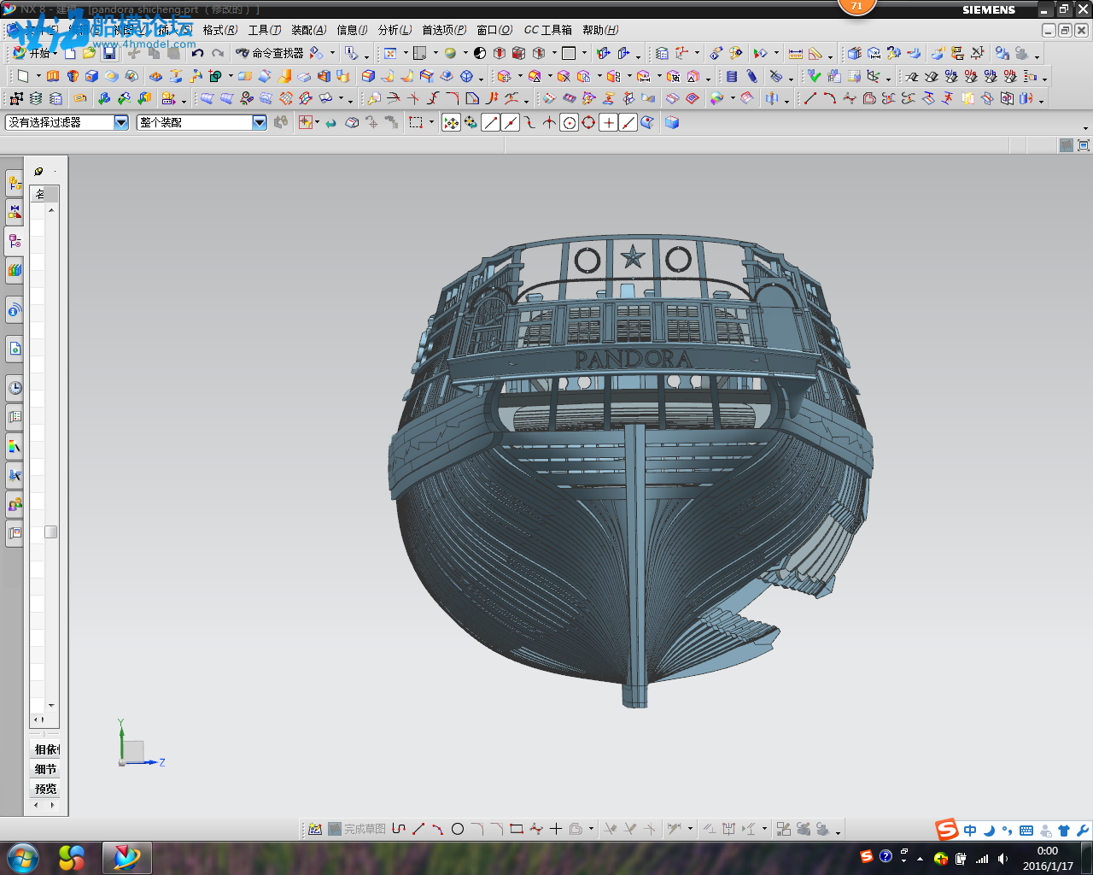Image resolution: width=1093 pixels, height=875 pixels.
Task: Open the 装配(A) Assemblies menu
Action: pos(309,30)
